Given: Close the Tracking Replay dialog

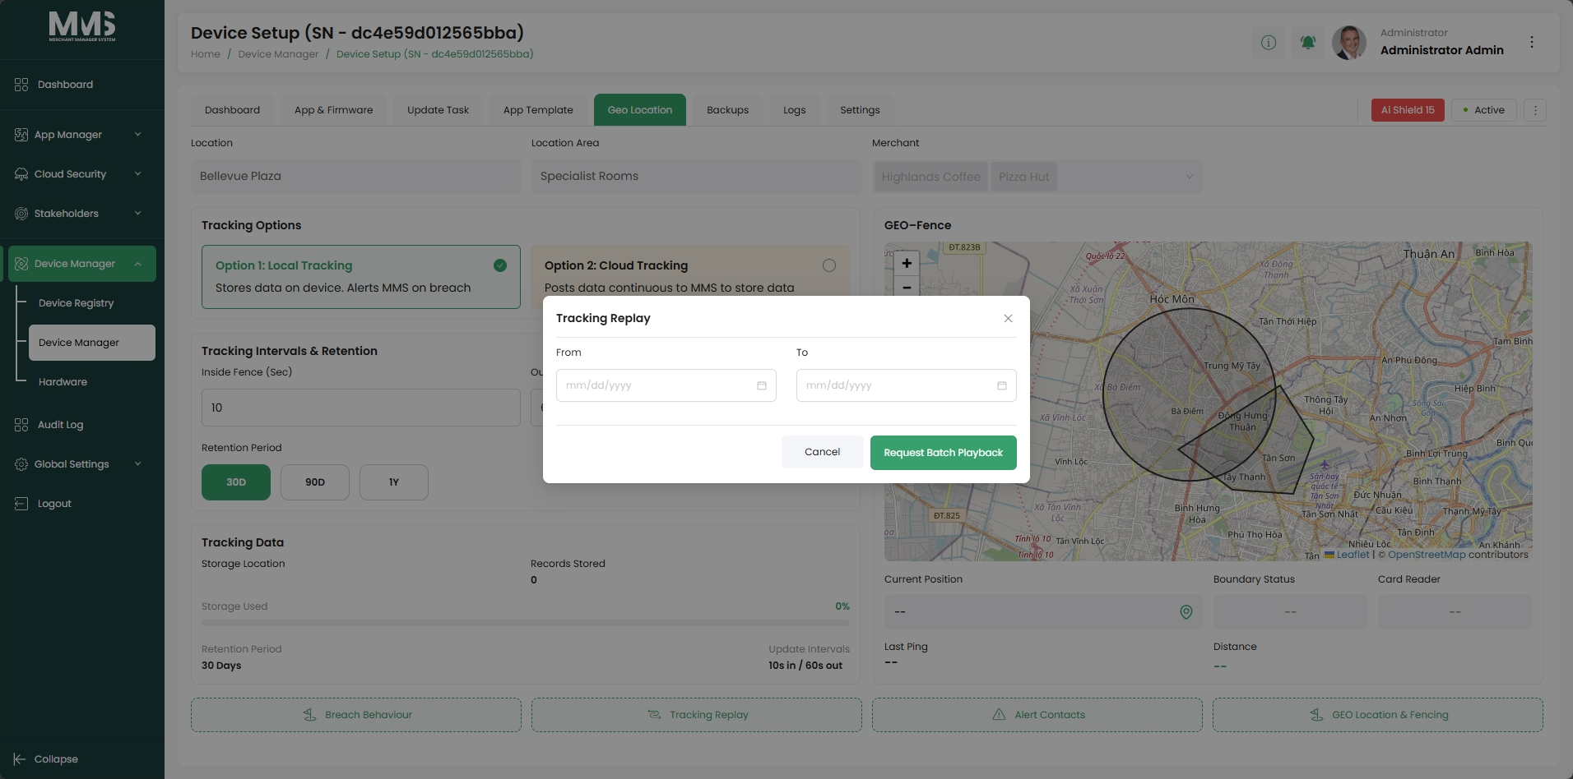Looking at the screenshot, I should (1008, 318).
